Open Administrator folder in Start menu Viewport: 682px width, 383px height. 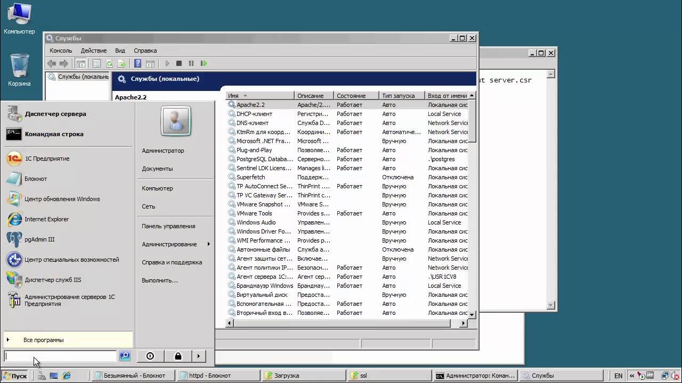pyautogui.click(x=163, y=151)
